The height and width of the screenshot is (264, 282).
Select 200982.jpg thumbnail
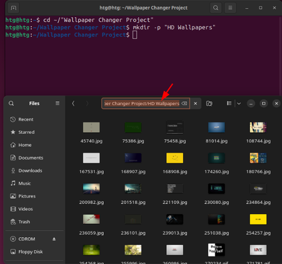91,188
